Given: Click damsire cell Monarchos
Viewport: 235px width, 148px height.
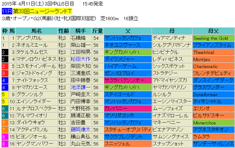Looking at the screenshot, I should (x=213, y=123).
